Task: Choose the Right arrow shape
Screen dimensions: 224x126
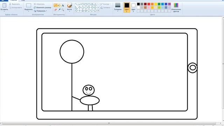Action: click(x=89, y=7)
